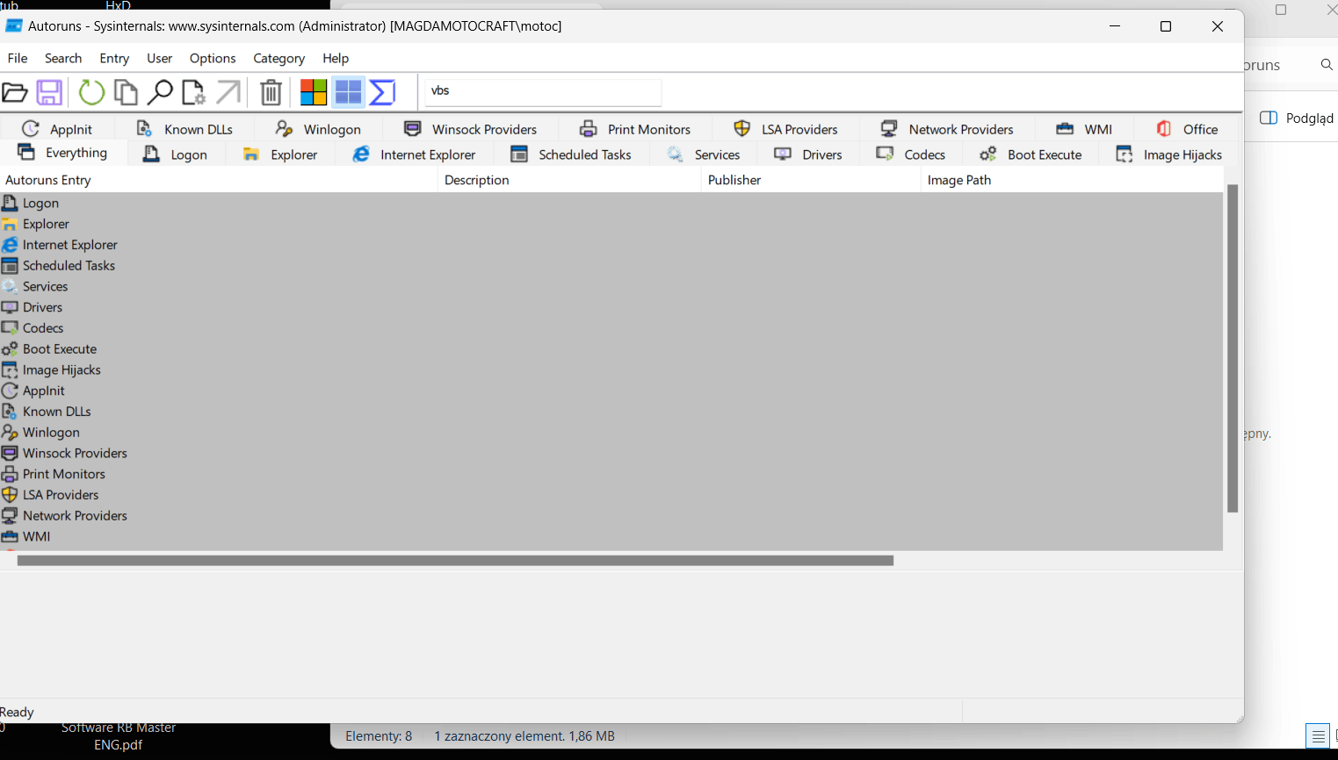Open the Category menu
The image size is (1338, 760).
279,58
